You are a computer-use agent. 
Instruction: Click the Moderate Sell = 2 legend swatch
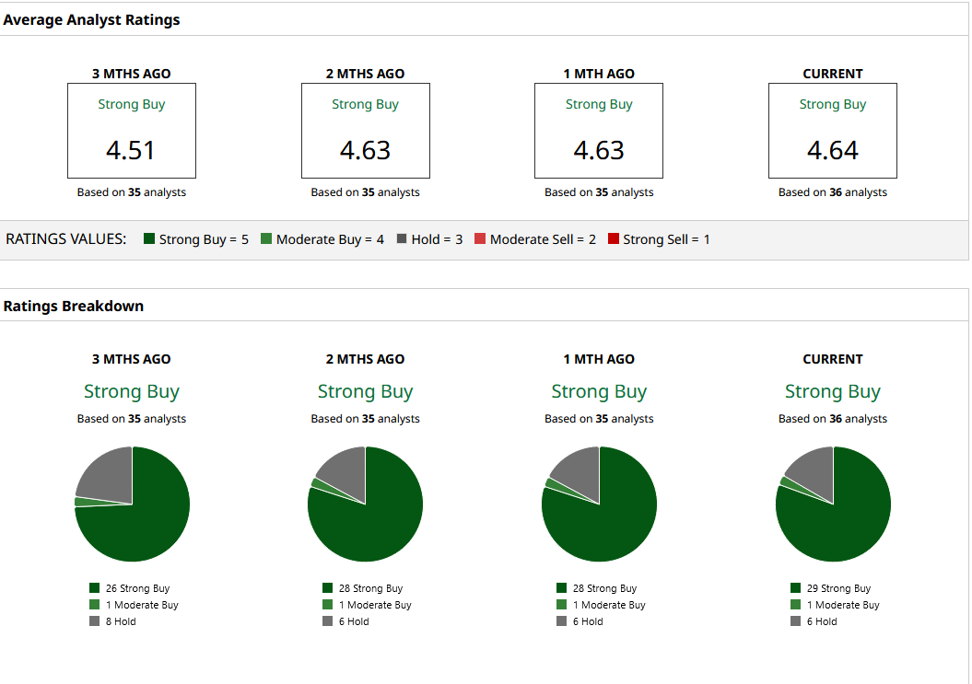480,238
